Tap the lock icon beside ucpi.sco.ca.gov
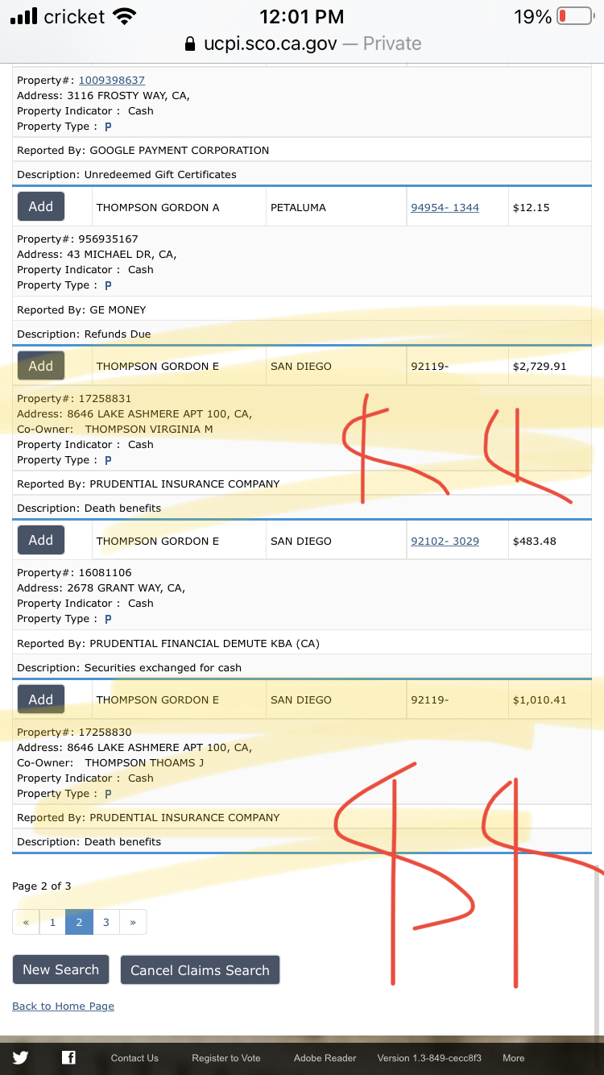604x1075 pixels. (190, 44)
